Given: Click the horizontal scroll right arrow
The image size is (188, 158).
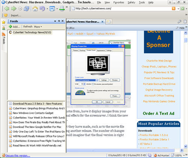Looking at the screenshot, I should click(x=182, y=150).
